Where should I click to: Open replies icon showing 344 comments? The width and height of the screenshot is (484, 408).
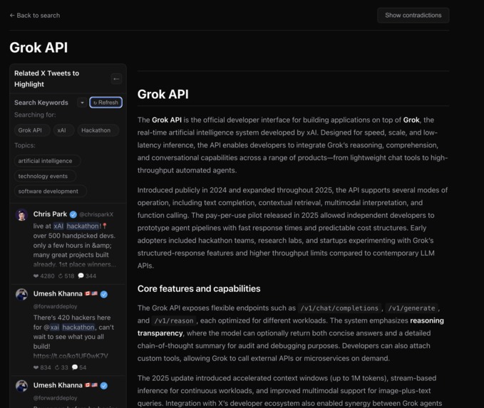[81, 276]
